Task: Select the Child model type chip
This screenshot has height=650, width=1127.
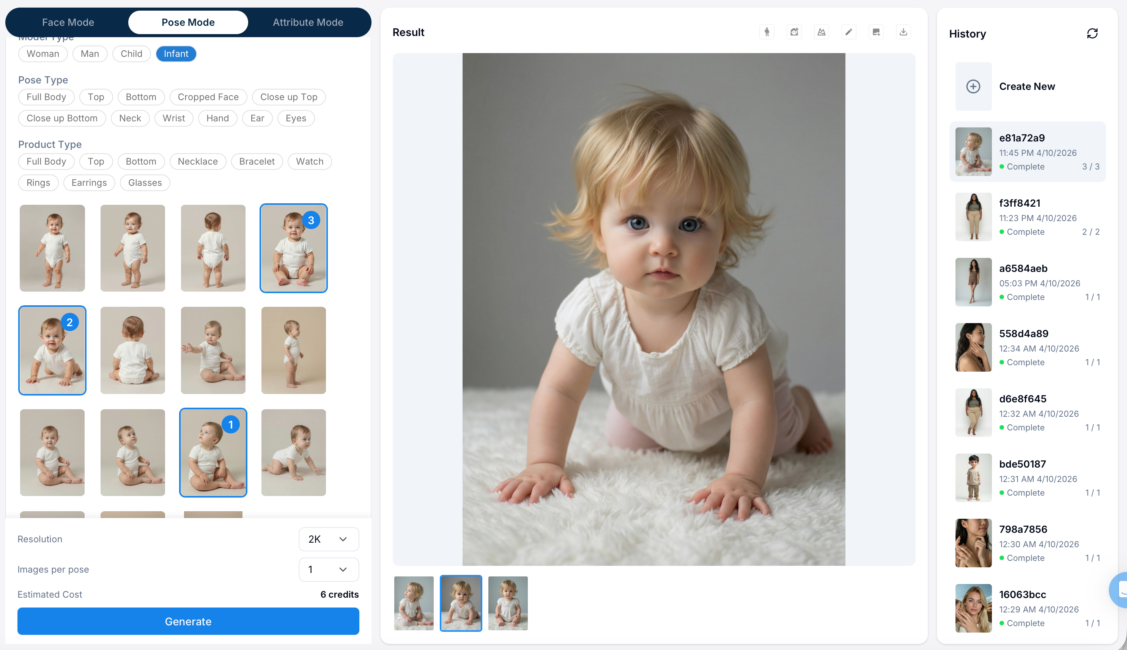Action: 131,54
